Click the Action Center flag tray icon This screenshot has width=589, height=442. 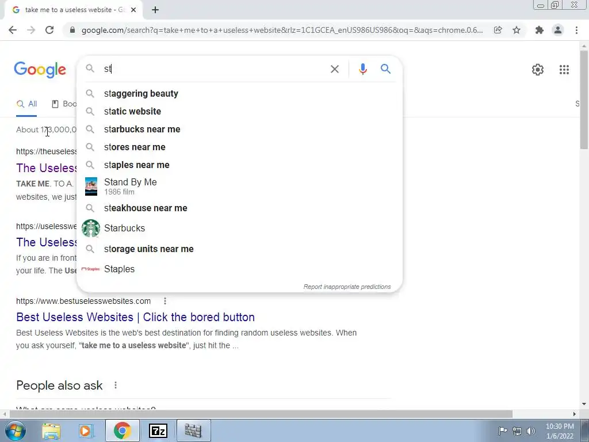[503, 430]
